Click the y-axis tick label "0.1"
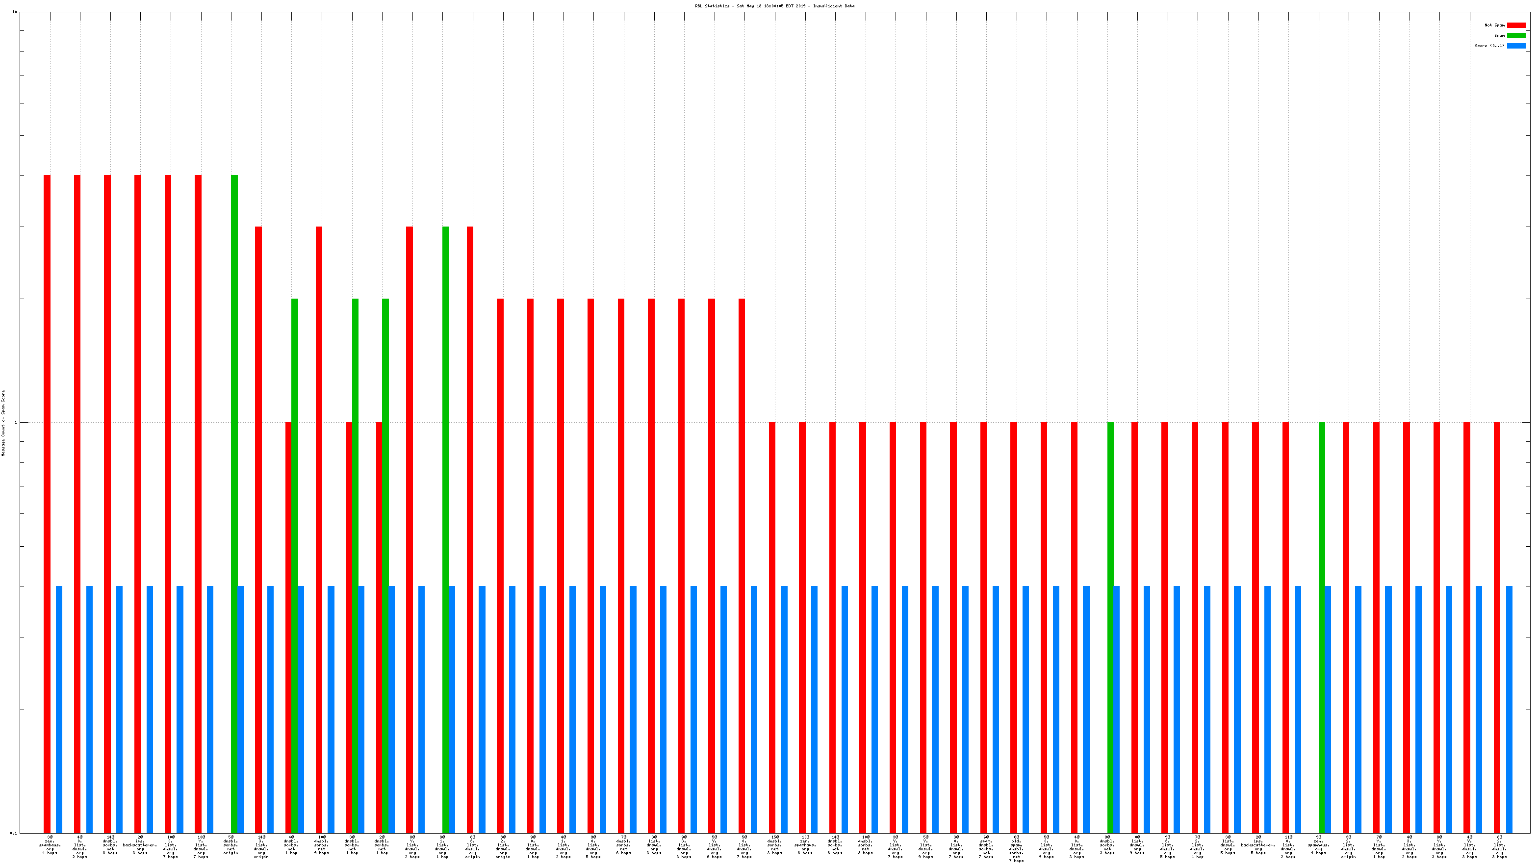This screenshot has width=1538, height=865. (x=13, y=833)
